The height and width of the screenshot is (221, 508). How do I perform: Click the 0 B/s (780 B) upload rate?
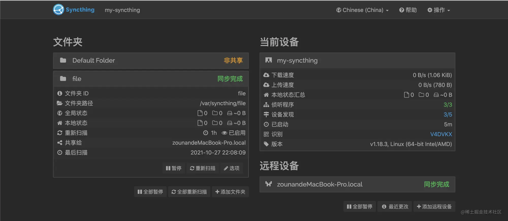coord(435,85)
